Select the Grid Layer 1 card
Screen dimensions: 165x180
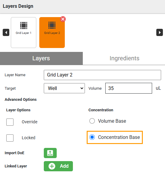coord(23,32)
